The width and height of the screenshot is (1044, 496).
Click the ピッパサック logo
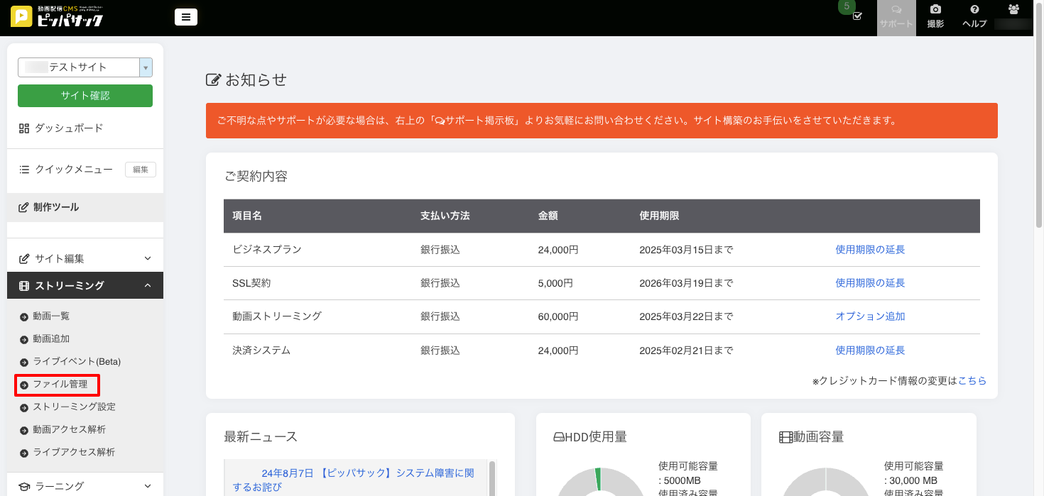pos(58,16)
